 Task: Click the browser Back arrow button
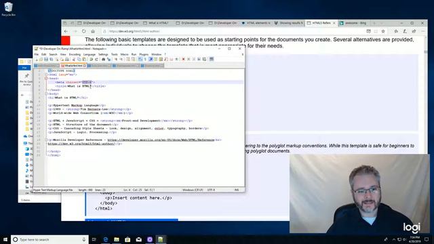point(66,31)
